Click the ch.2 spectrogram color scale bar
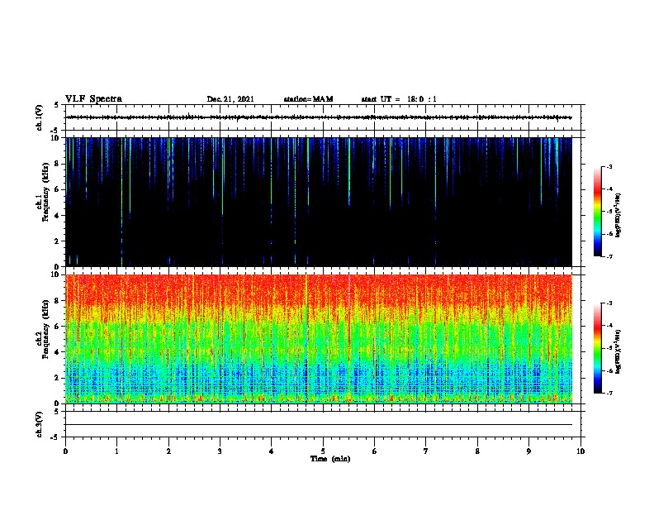Image resolution: width=654 pixels, height=506 pixels. point(597,348)
